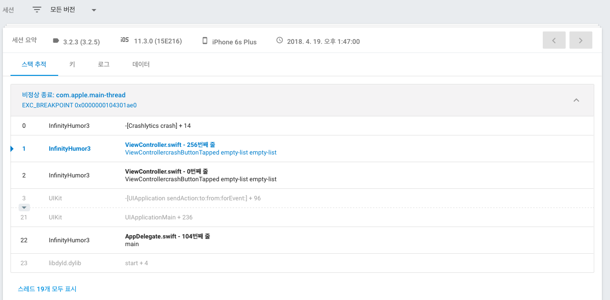Image resolution: width=610 pixels, height=300 pixels.
Task: Open the 로그 tab
Action: [x=103, y=64]
